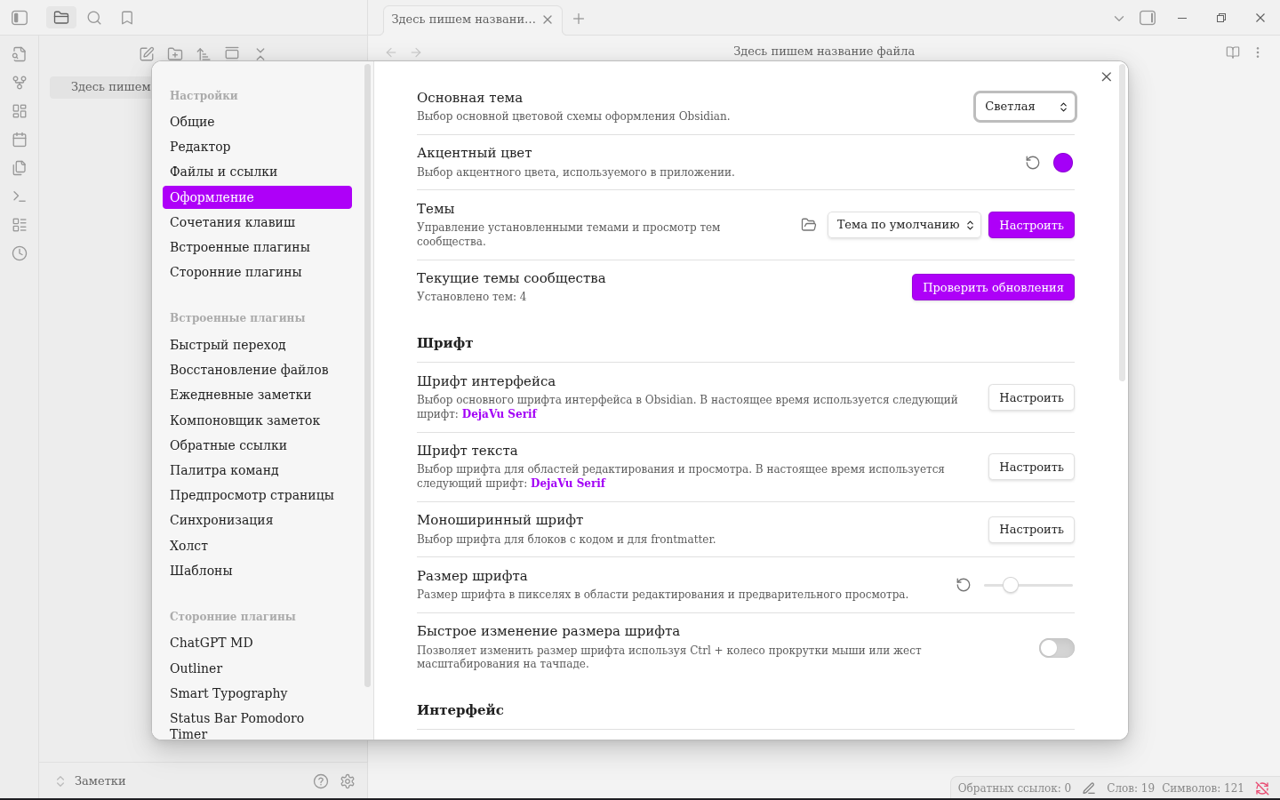Open the base theme dropdown 'Светлая'
The height and width of the screenshot is (800, 1280).
1025,107
